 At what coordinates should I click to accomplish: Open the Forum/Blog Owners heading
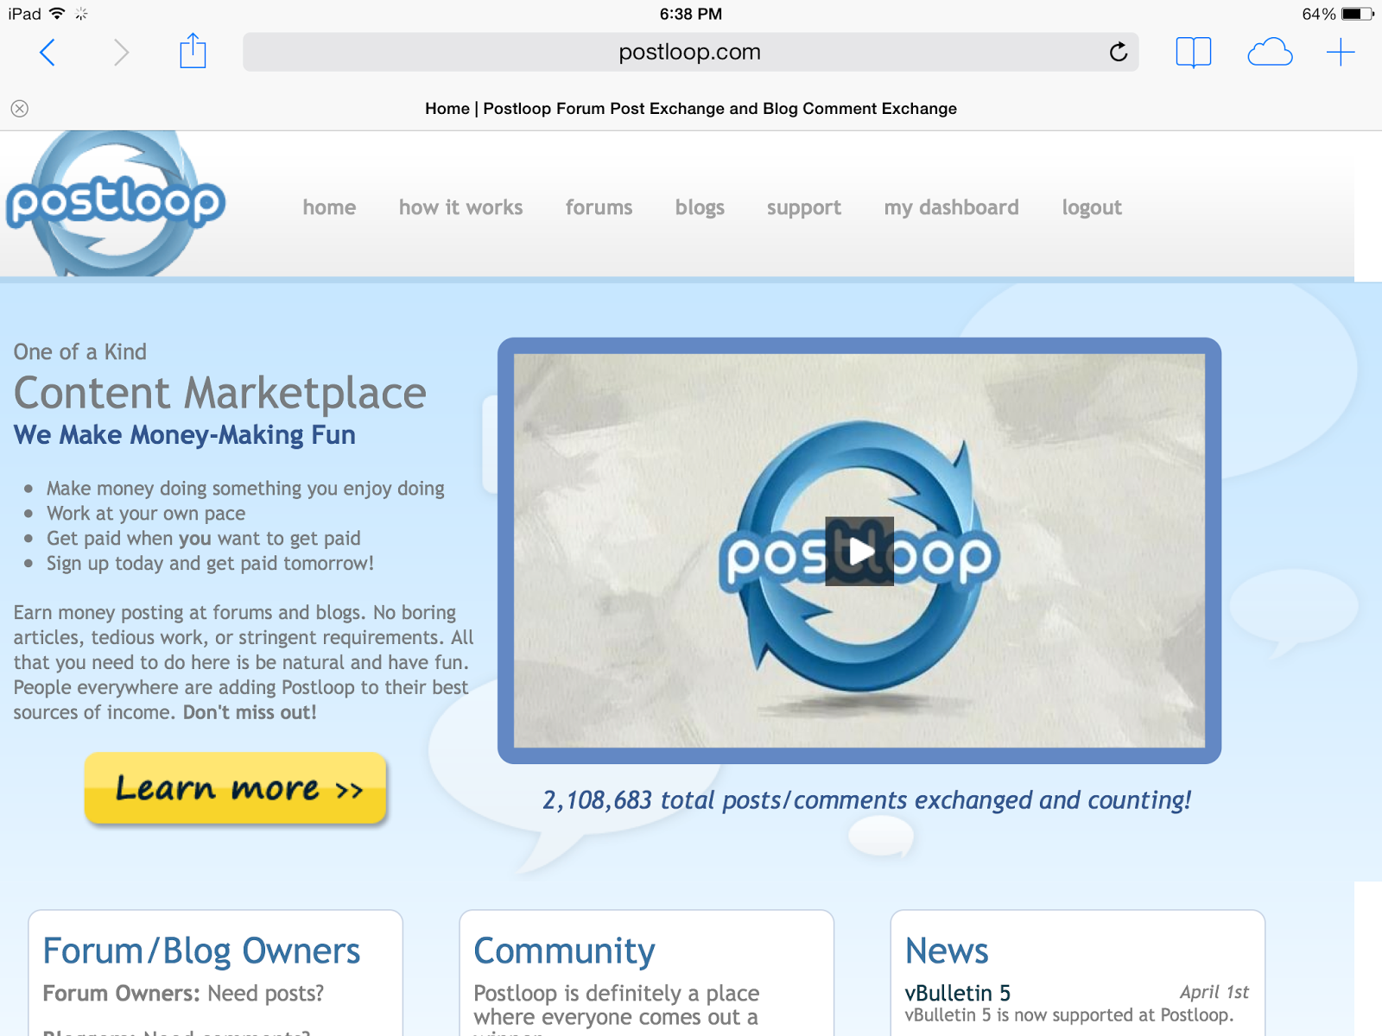tap(201, 951)
